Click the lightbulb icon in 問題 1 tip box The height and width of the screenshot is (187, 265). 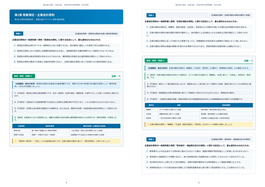coord(16,141)
